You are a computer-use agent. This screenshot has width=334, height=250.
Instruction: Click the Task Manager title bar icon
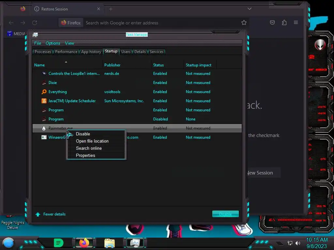(35, 35)
